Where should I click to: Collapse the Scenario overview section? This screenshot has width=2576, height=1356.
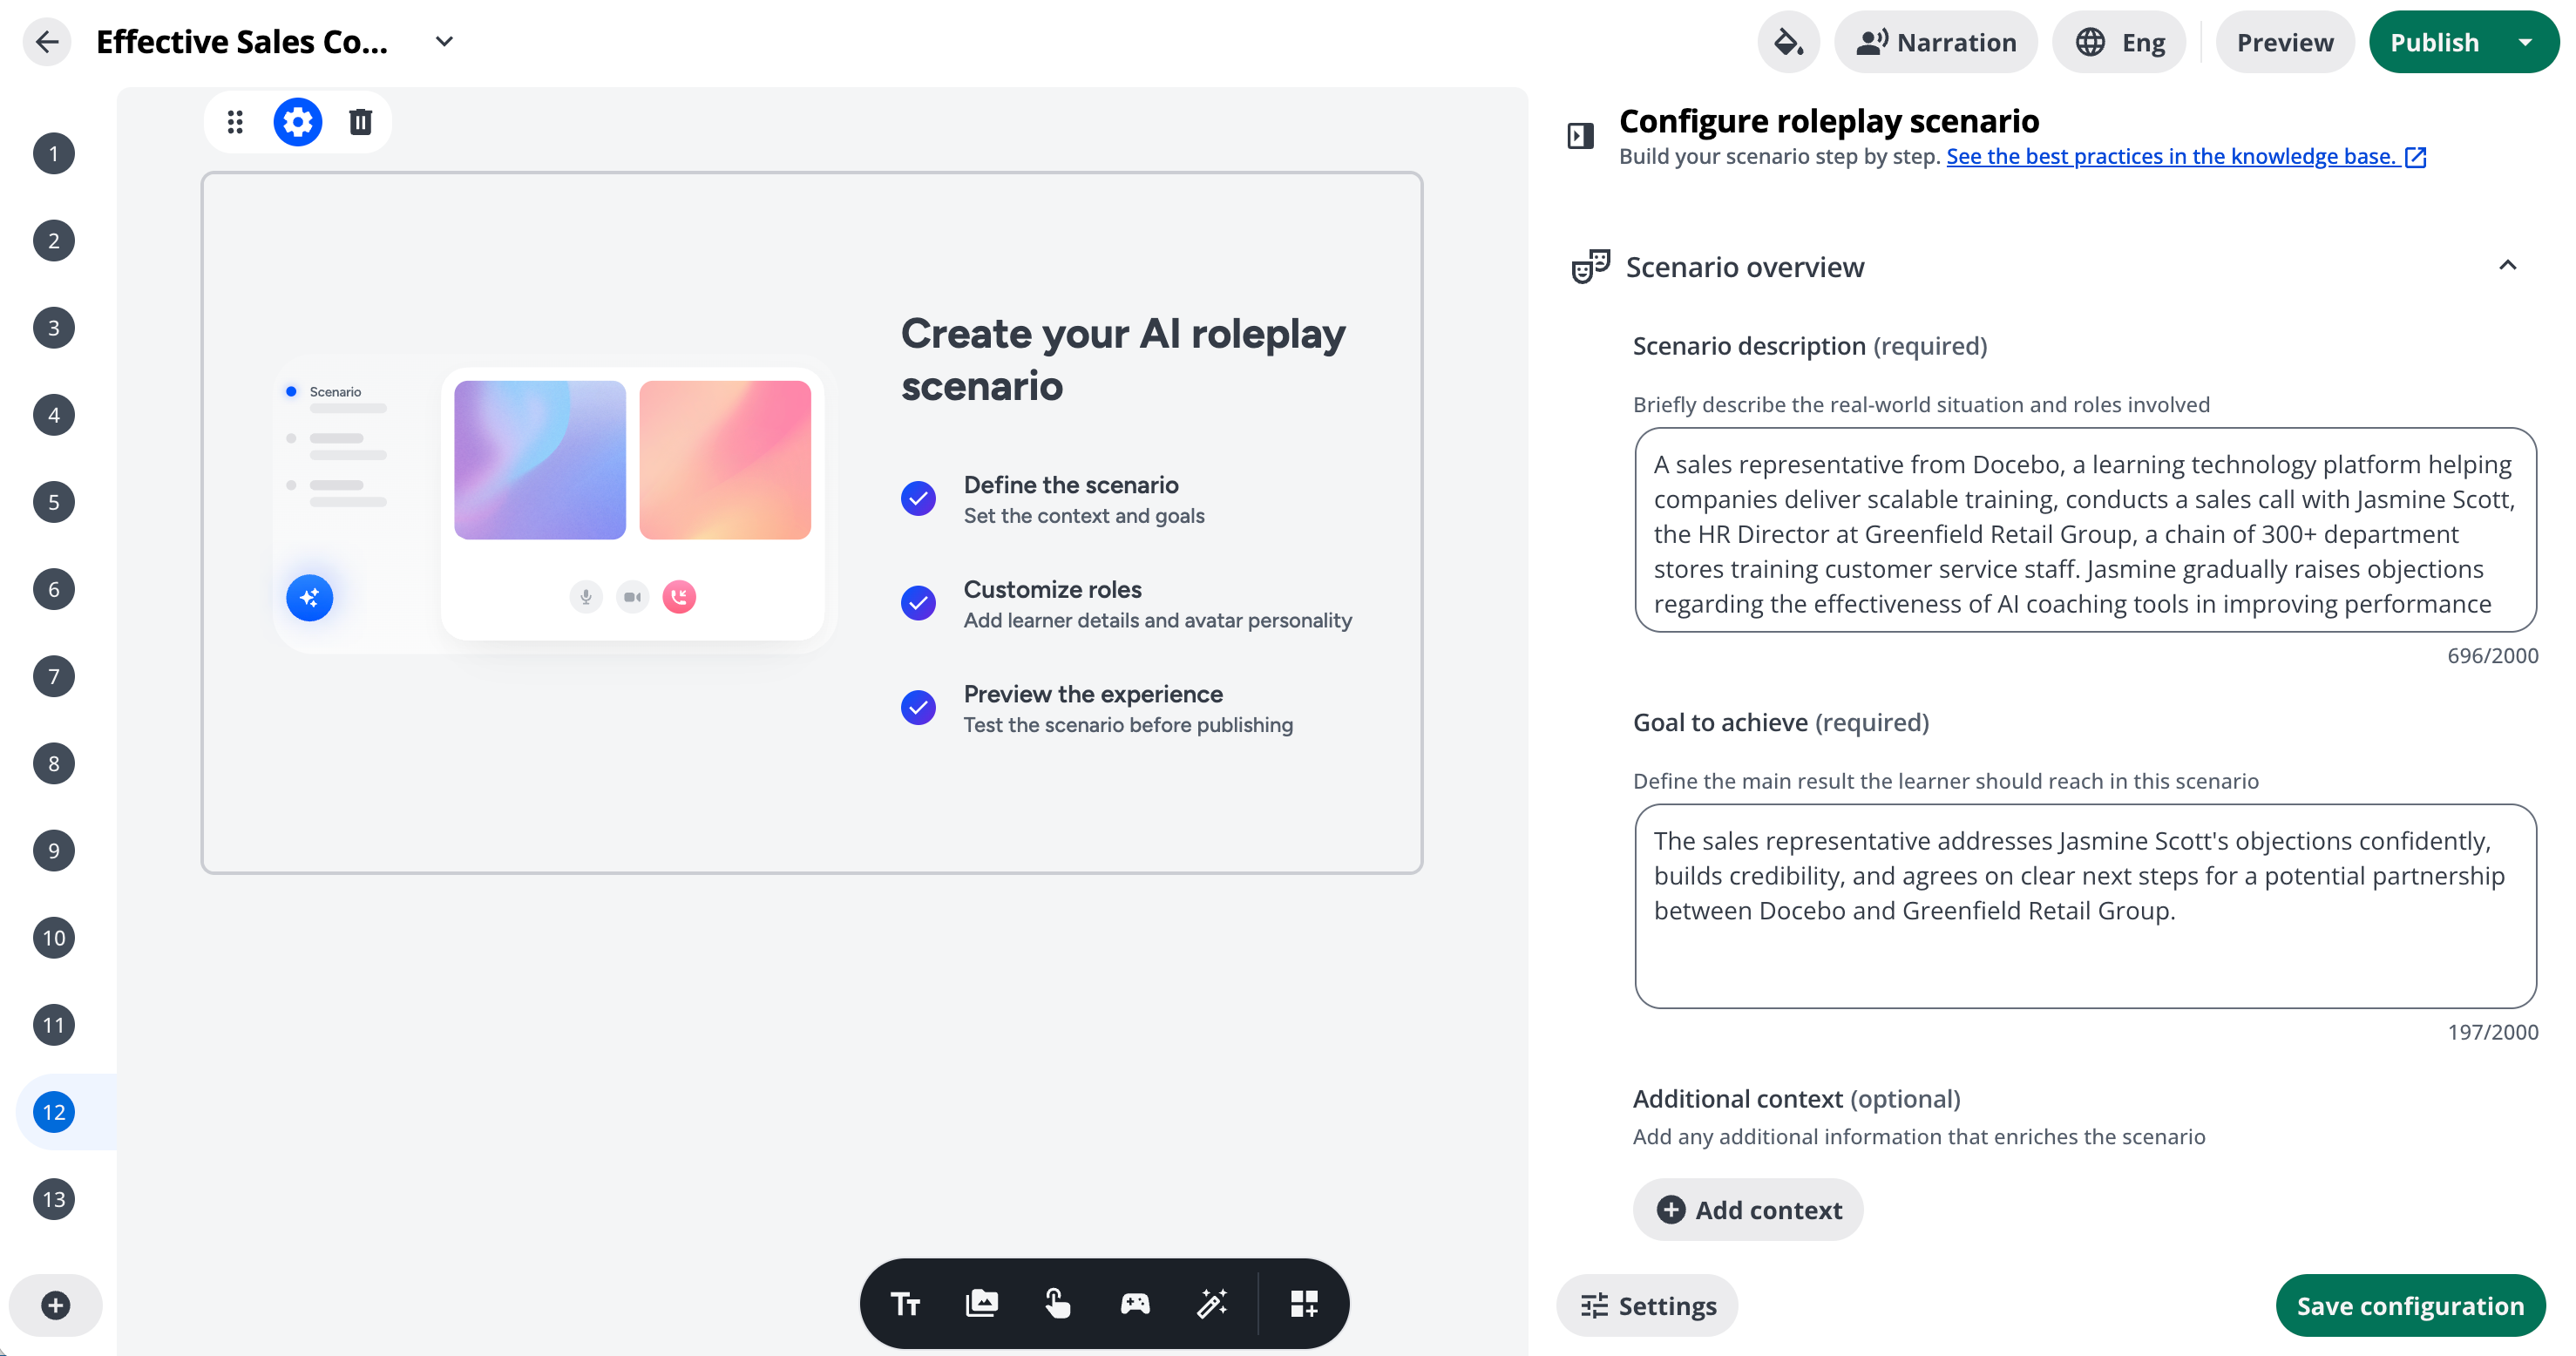(x=2508, y=266)
